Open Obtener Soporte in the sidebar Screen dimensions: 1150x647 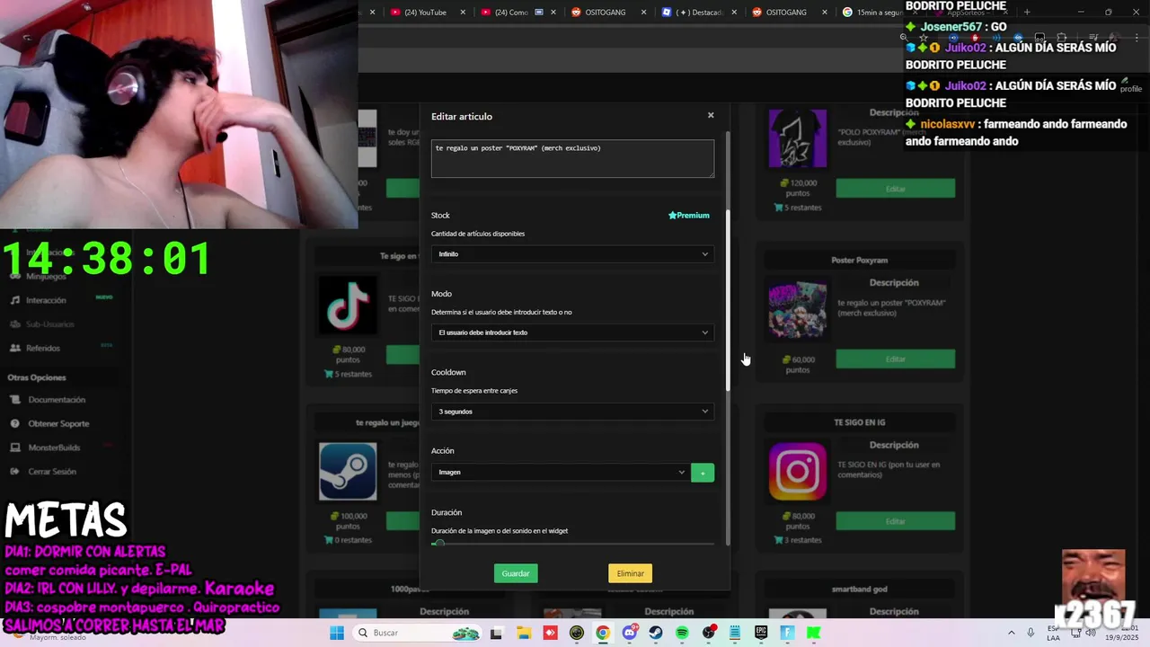pos(58,423)
